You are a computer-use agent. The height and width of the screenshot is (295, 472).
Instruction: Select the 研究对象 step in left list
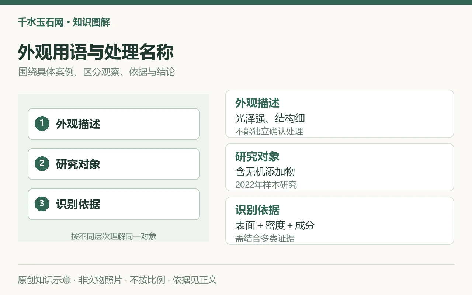[x=114, y=164]
